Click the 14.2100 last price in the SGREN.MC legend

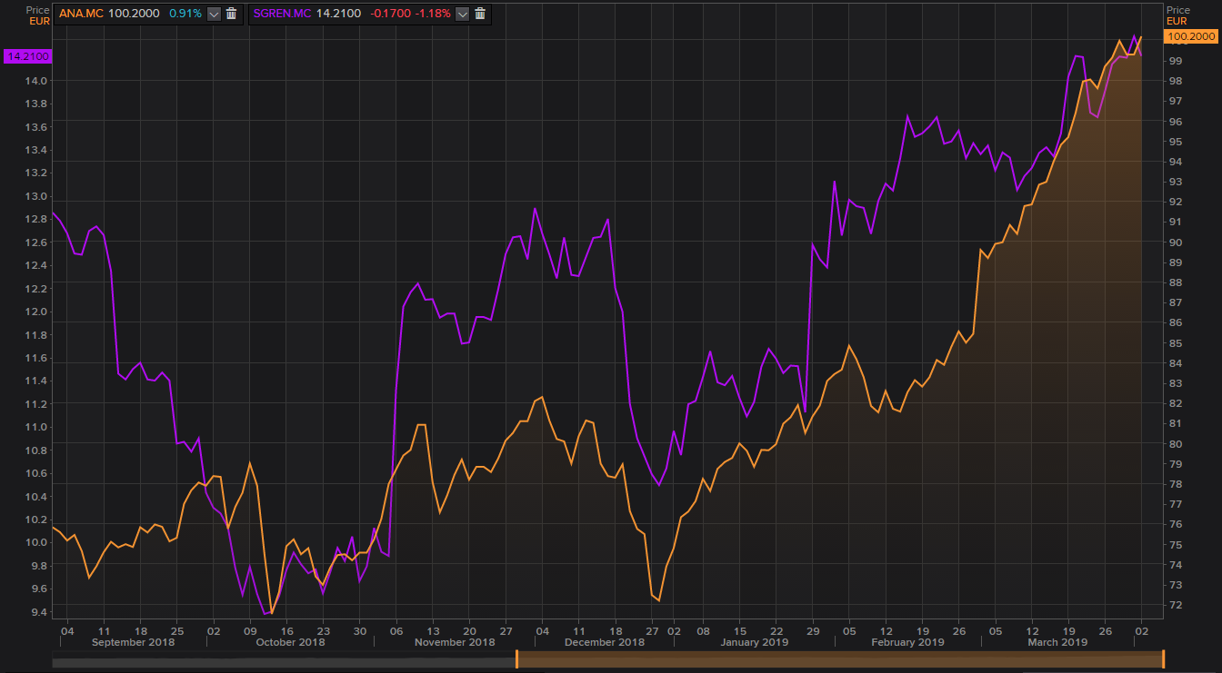[338, 14]
